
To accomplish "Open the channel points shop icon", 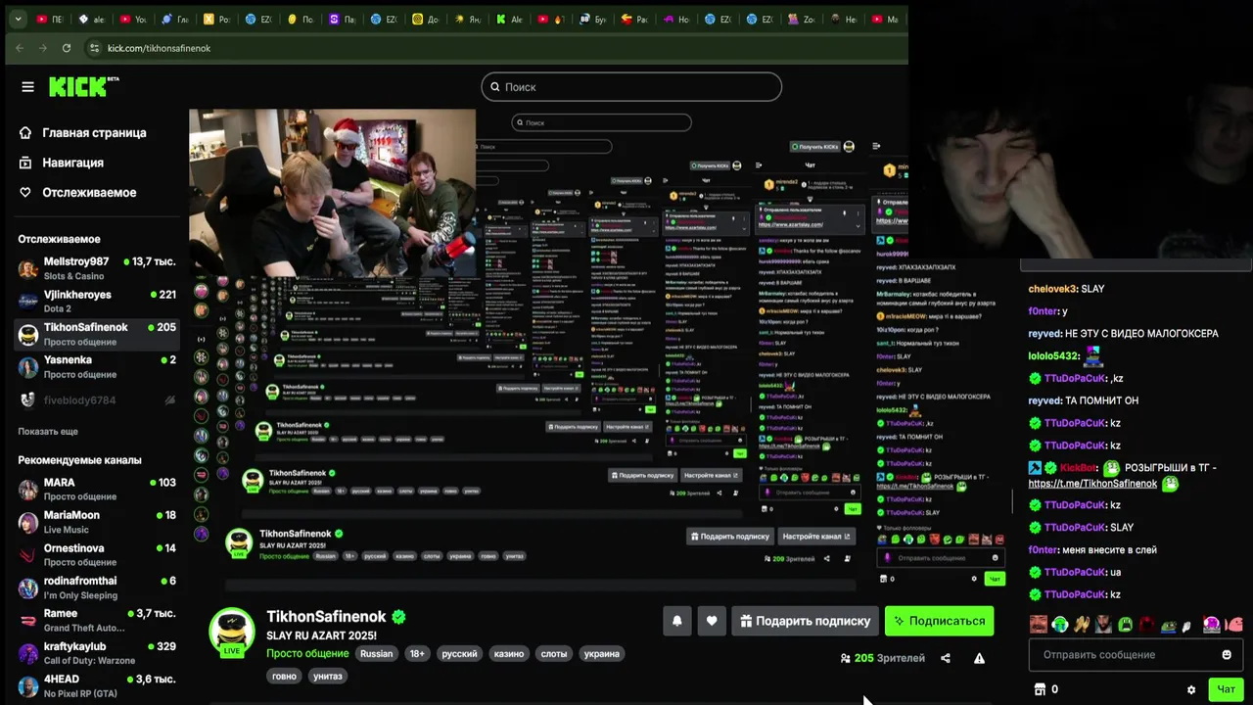I will click(1040, 689).
